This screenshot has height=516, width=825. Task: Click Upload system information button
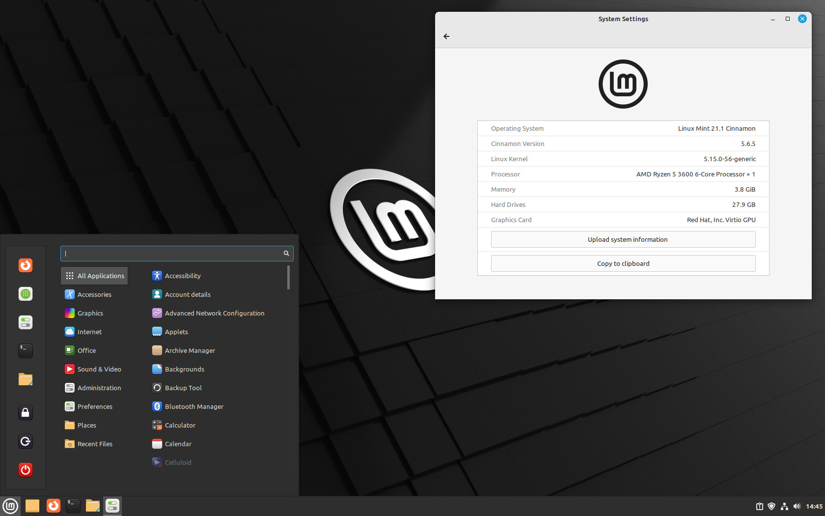[623, 239]
